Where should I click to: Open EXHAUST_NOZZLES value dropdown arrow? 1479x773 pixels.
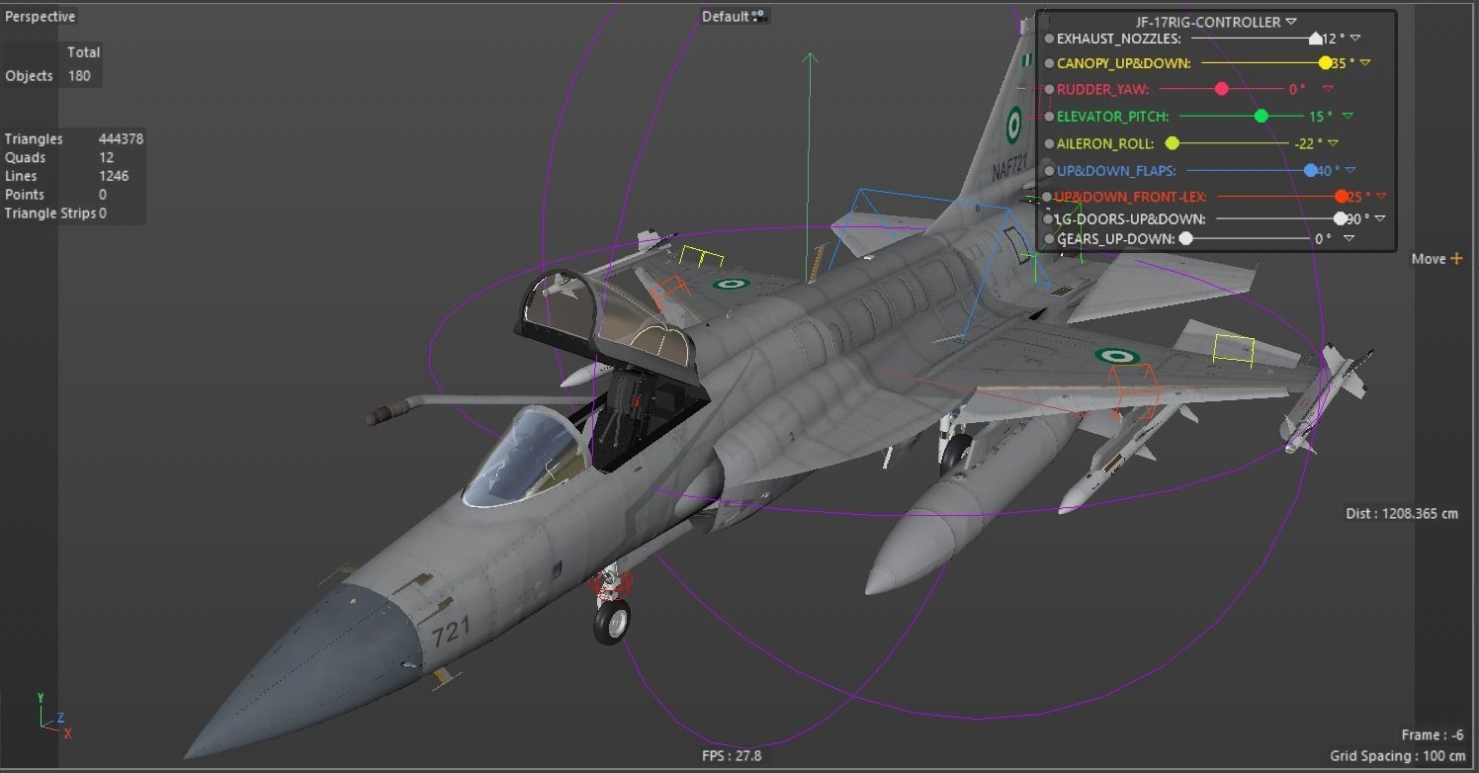pyautogui.click(x=1355, y=39)
